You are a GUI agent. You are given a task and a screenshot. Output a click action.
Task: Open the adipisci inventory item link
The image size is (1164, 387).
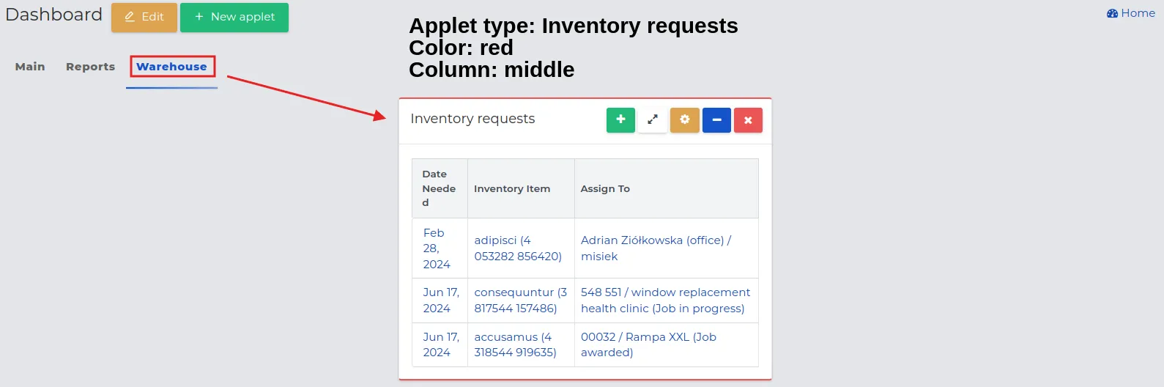518,248
